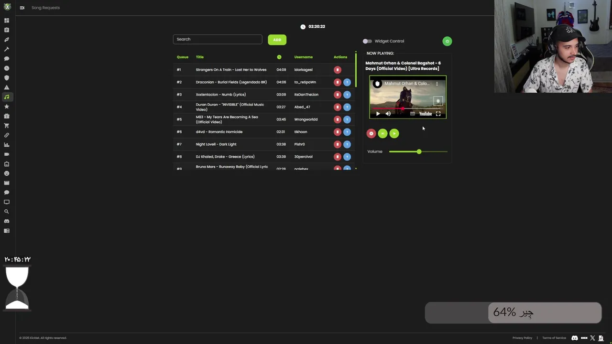Open the warning triangle icon in sidebar
The width and height of the screenshot is (612, 344).
coord(7,87)
